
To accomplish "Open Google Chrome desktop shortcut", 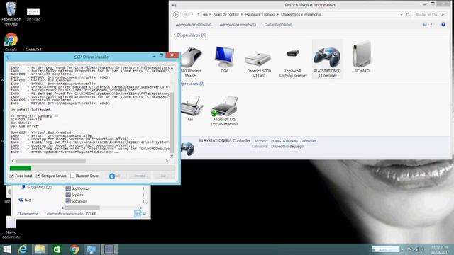I will pos(11,42).
